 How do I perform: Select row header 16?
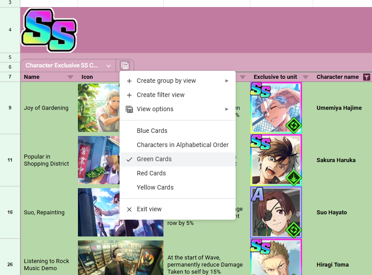pos(10,212)
